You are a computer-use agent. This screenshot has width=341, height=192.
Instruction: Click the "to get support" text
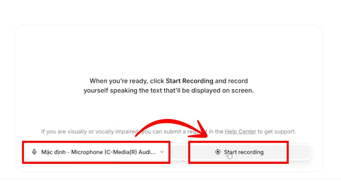click(x=277, y=131)
